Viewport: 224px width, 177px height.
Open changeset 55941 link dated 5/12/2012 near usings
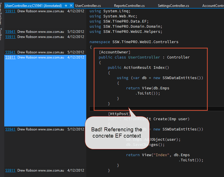[10, 32]
